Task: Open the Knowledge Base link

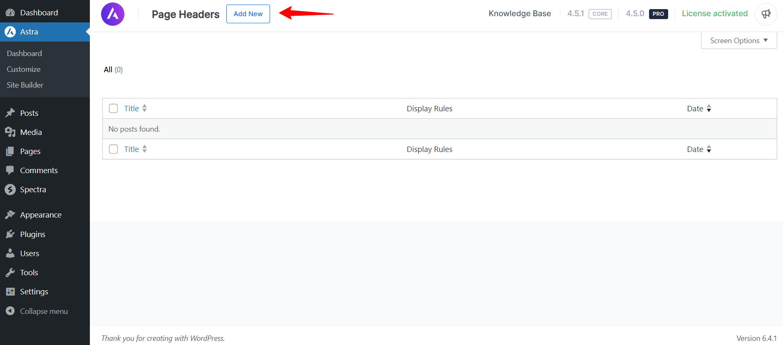Action: pos(520,13)
